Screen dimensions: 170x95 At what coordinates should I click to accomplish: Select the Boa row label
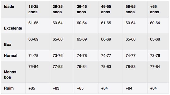[x=7, y=44]
